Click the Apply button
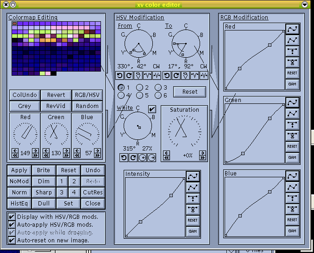314x253 pixels. (19, 170)
